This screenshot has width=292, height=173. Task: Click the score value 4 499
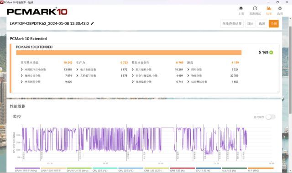click(179, 76)
